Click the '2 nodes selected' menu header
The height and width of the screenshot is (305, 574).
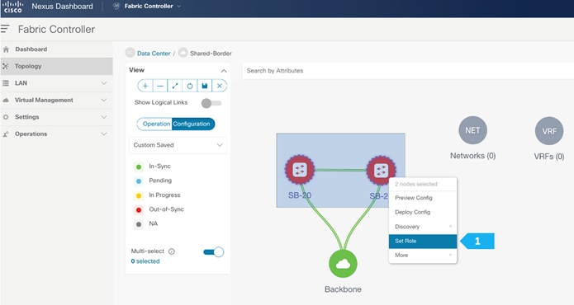click(x=416, y=184)
